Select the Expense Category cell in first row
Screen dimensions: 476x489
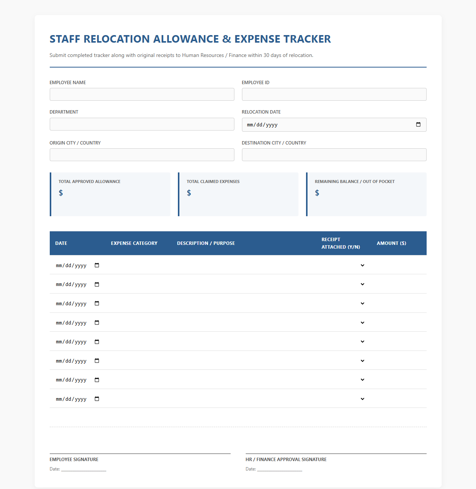138,265
